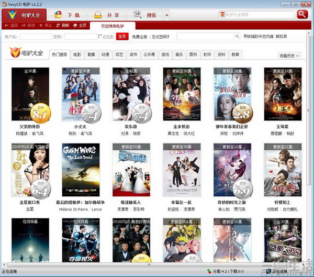314x277 pixels.
Task: Click the red 登录 login button
Action: click(122, 37)
